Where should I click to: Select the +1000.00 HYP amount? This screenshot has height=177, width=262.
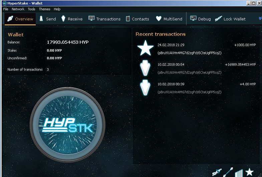coord(245,45)
